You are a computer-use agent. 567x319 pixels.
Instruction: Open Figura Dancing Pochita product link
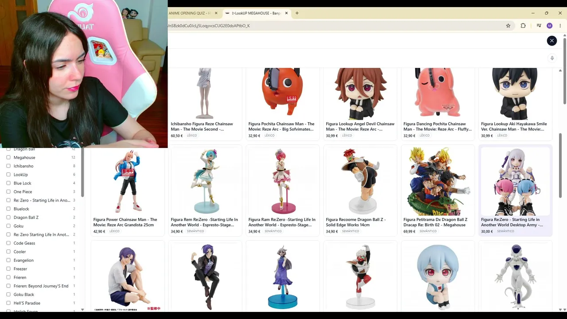(x=437, y=127)
